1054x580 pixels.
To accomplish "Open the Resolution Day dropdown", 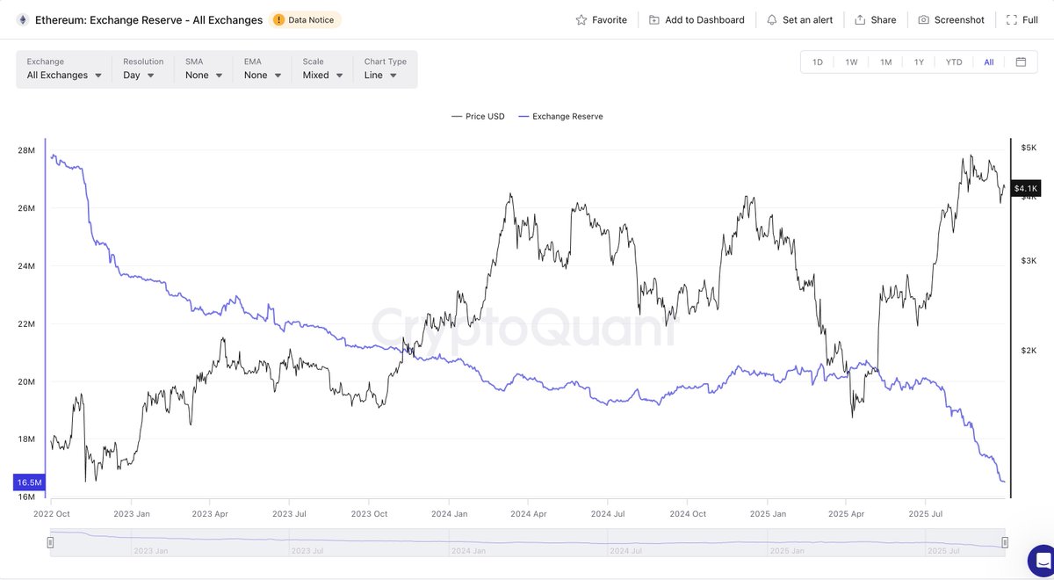I will 143,69.
